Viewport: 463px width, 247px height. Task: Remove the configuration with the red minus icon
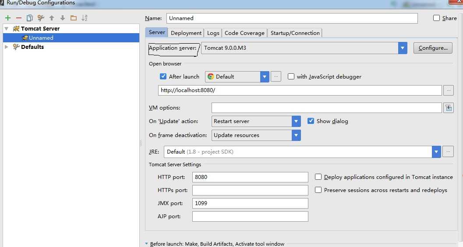18,18
